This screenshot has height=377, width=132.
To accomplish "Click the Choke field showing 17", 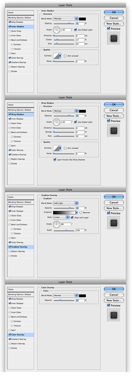I will [x=80, y=40].
